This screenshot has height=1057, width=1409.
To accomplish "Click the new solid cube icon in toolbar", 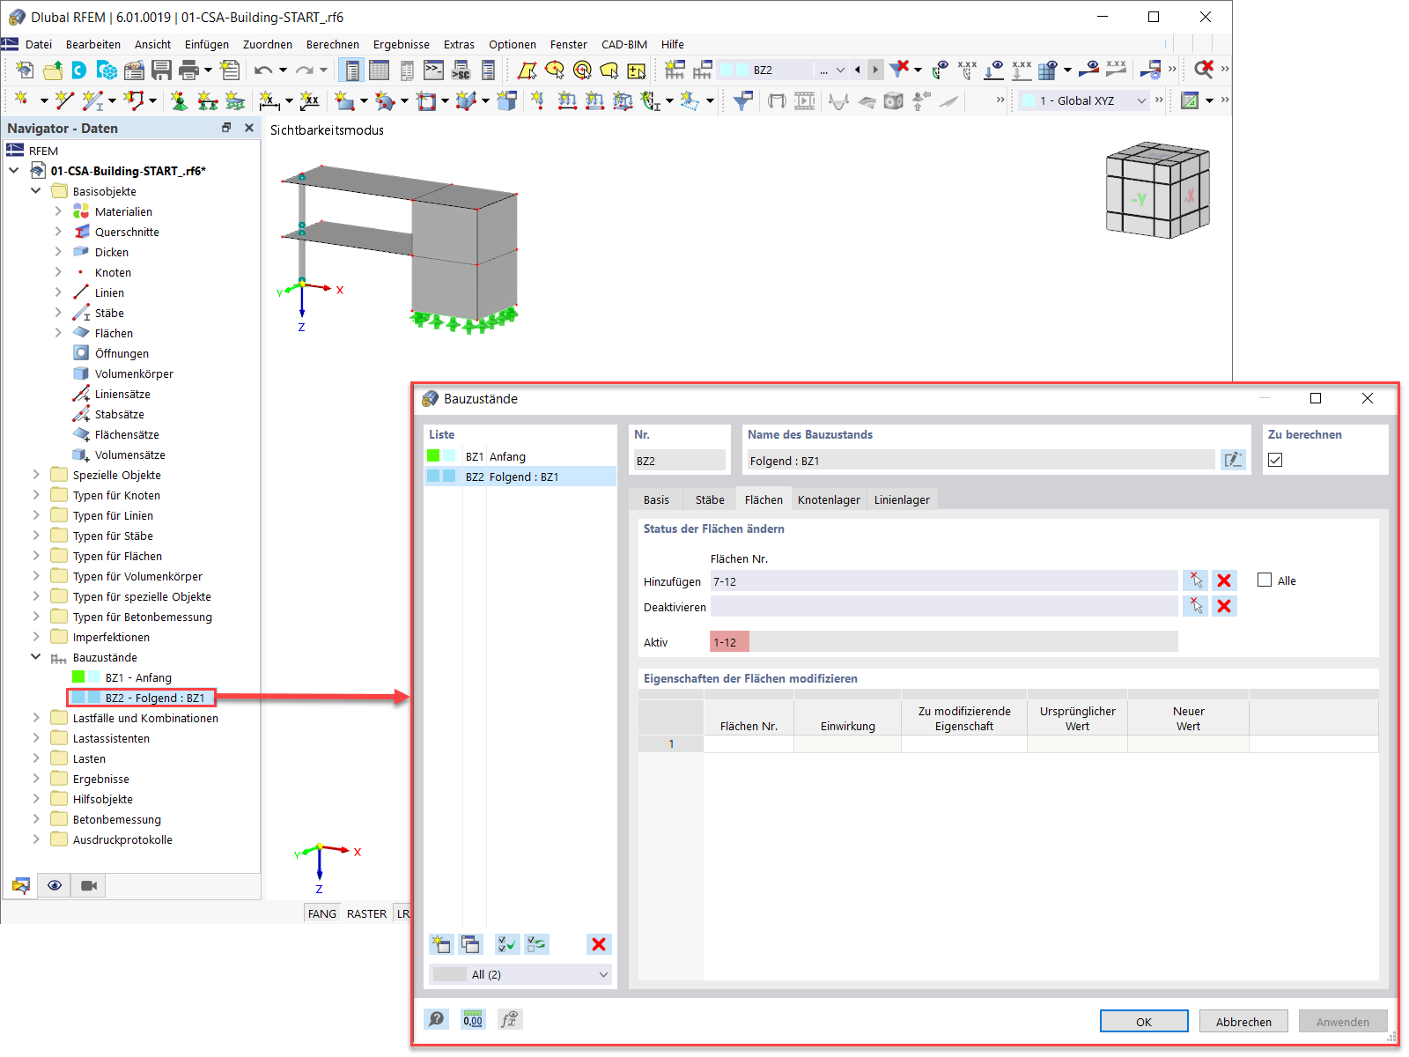I will (506, 100).
